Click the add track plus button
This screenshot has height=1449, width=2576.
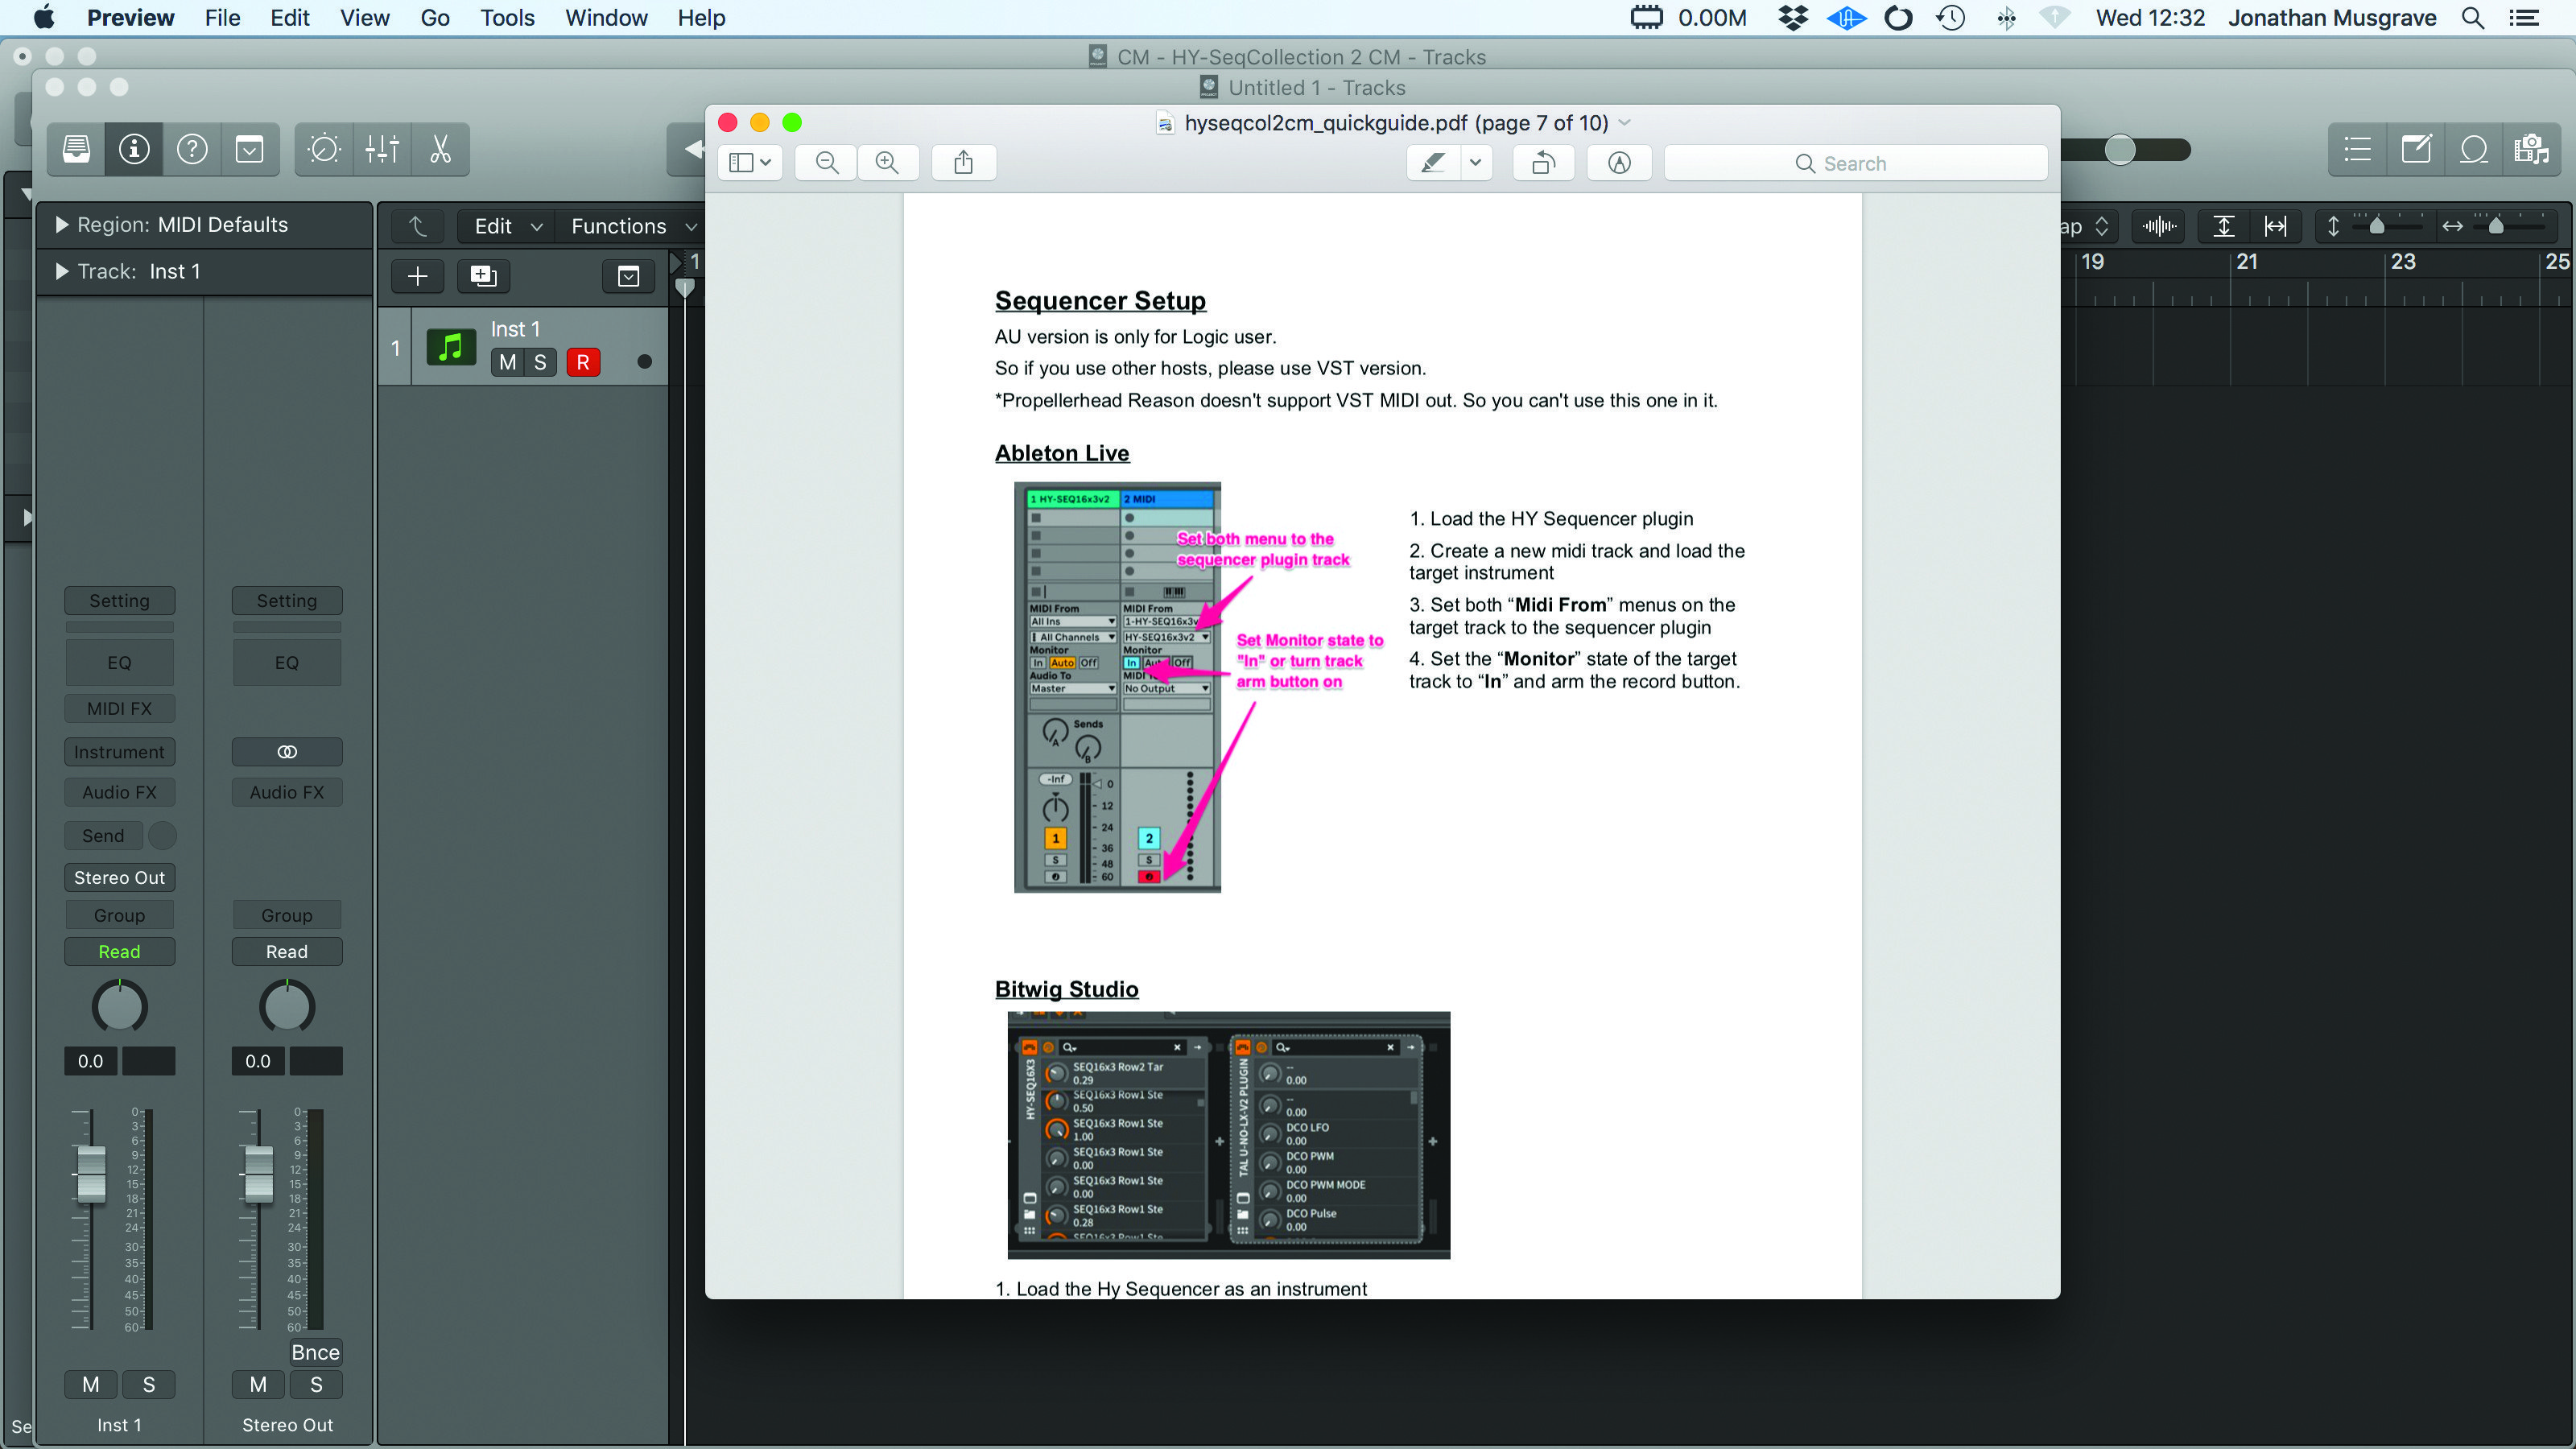point(418,276)
